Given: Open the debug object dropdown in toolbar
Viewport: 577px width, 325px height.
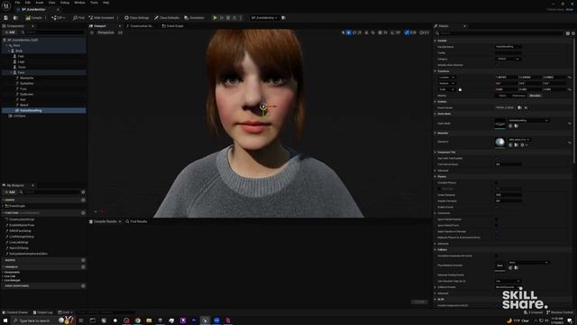Looking at the screenshot, I should [264, 18].
